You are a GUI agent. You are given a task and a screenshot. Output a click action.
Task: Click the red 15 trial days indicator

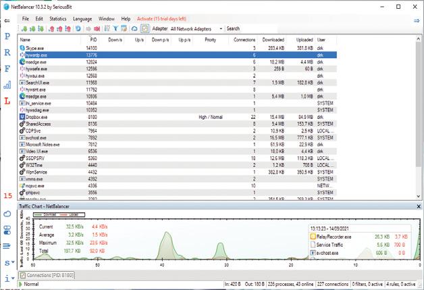point(7,195)
